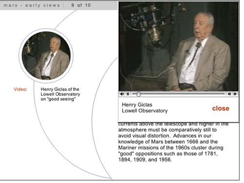The image size is (244, 183).
Task: Step the video forward one frame
Action: 235,94
